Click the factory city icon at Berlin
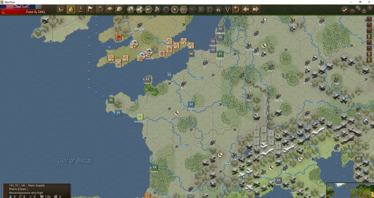374x198 pixels. point(322,20)
